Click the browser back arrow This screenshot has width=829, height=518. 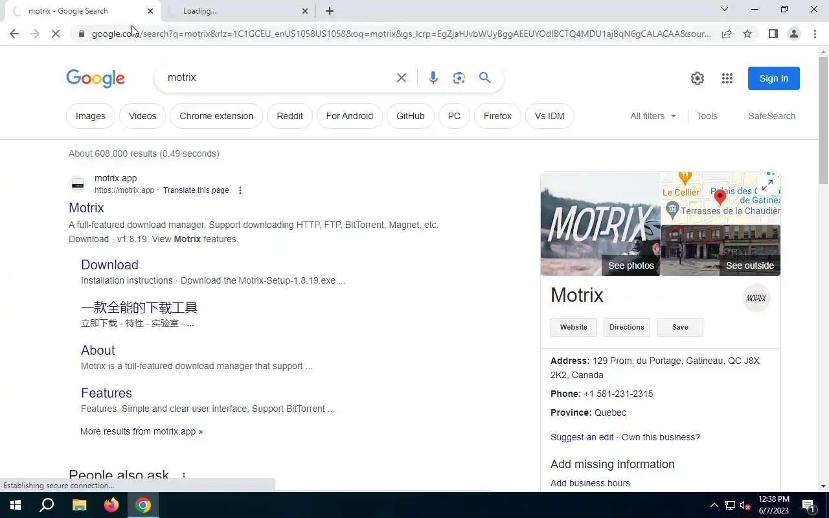[x=14, y=34]
